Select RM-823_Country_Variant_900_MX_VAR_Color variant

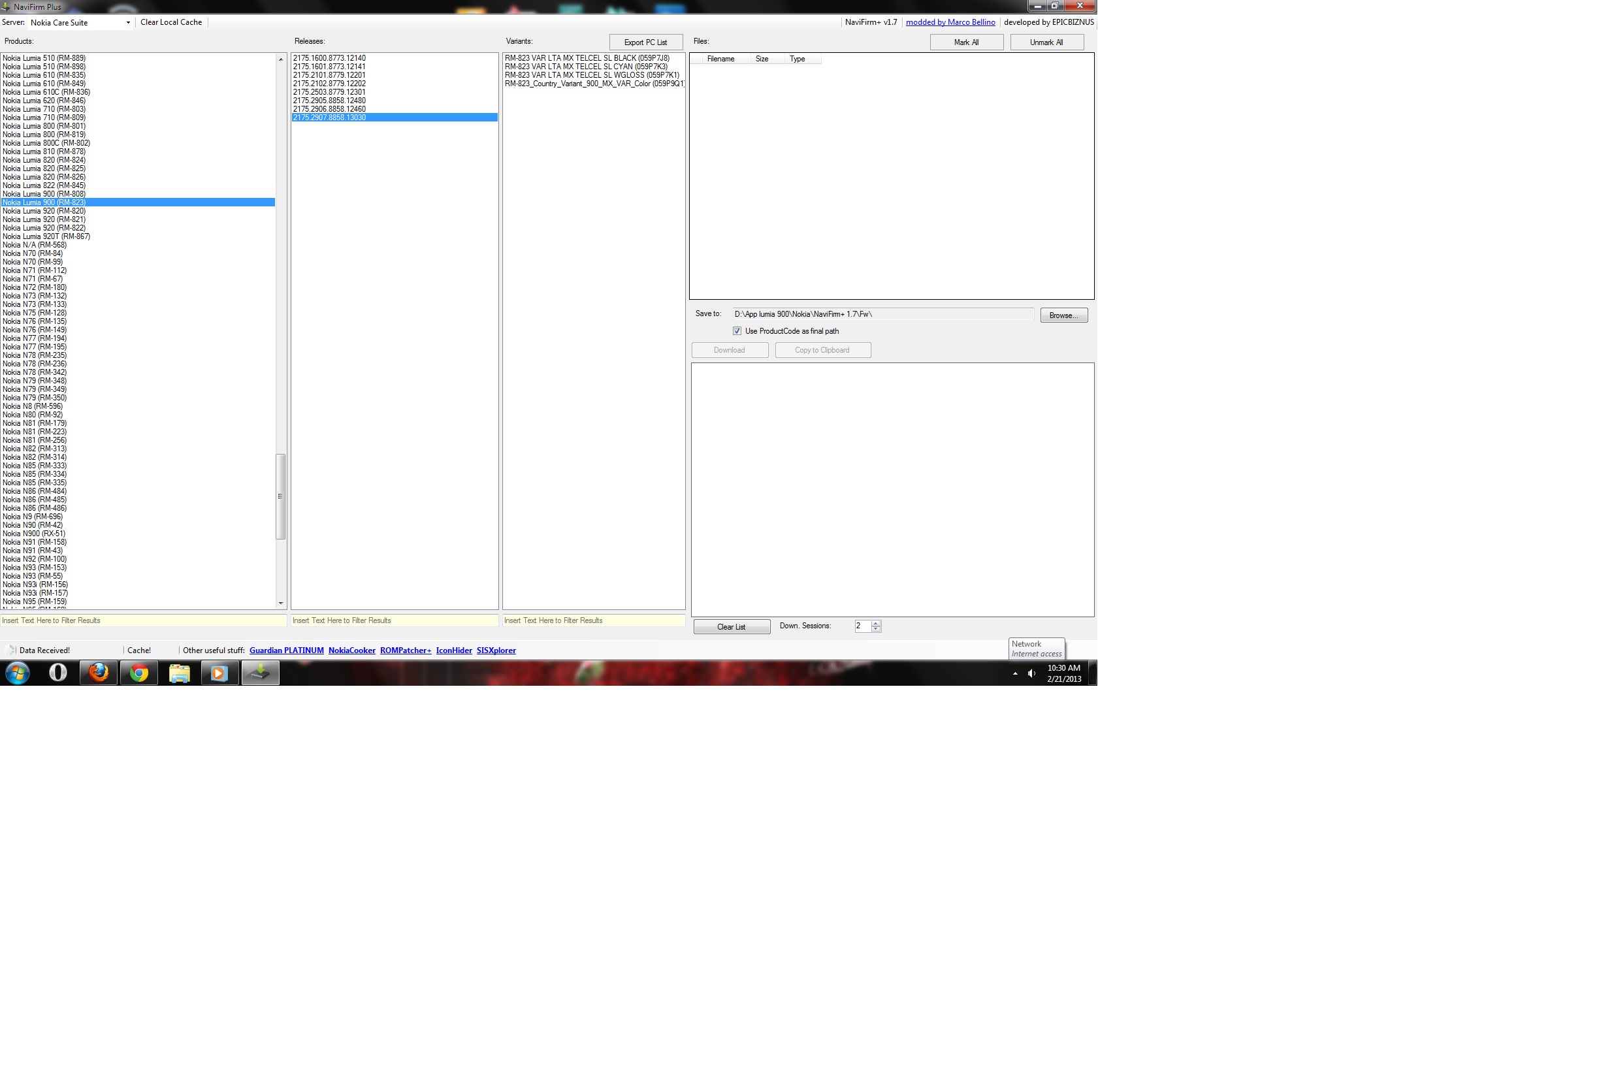point(594,84)
